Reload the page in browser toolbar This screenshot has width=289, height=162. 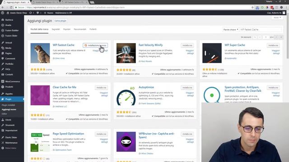pos(11,7)
